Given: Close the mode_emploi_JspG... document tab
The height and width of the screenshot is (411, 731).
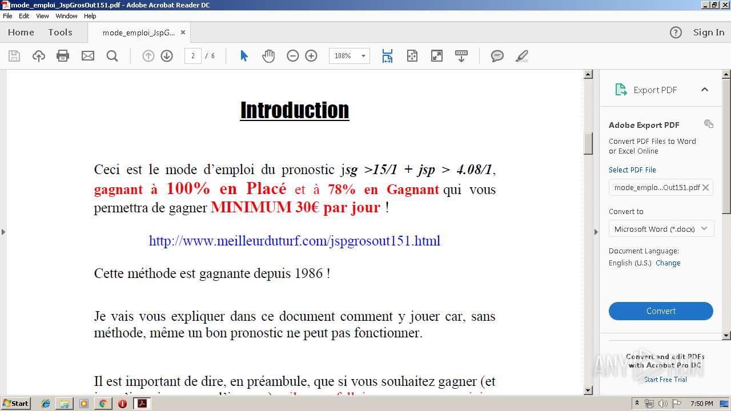Looking at the screenshot, I should [x=183, y=33].
